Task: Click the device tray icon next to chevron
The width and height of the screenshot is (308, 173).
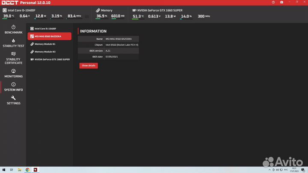Action: click(273, 170)
